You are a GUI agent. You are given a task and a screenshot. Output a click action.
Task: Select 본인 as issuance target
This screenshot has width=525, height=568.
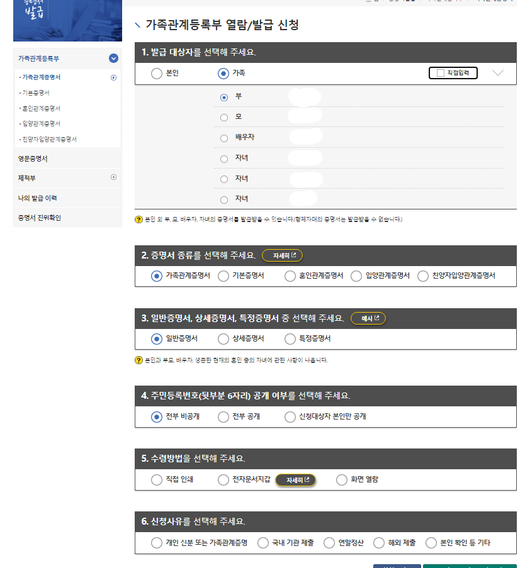[x=157, y=74]
